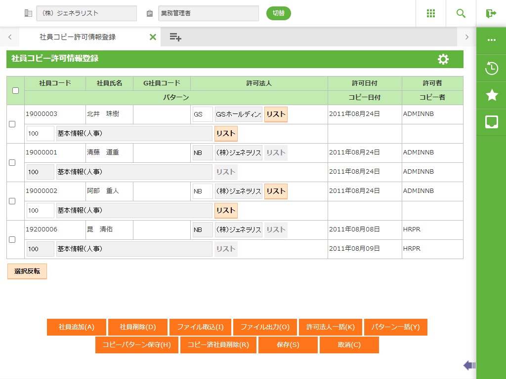The width and height of the screenshot is (506, 379).
Task: Collapse side panel with the purple arrow
Action: 469,365
